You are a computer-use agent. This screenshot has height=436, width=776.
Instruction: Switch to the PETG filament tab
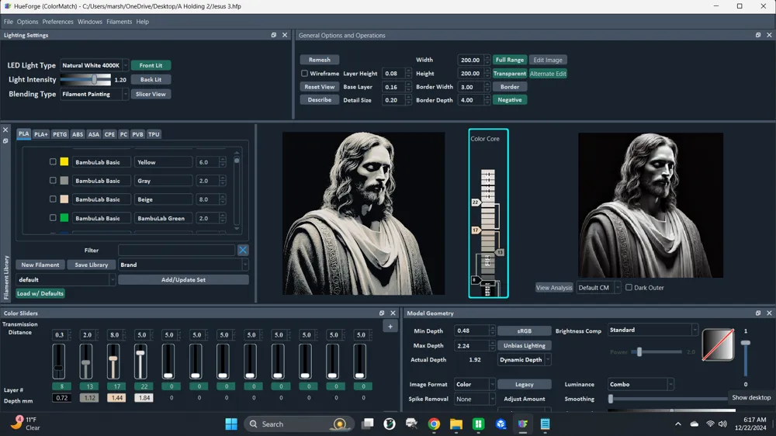60,134
